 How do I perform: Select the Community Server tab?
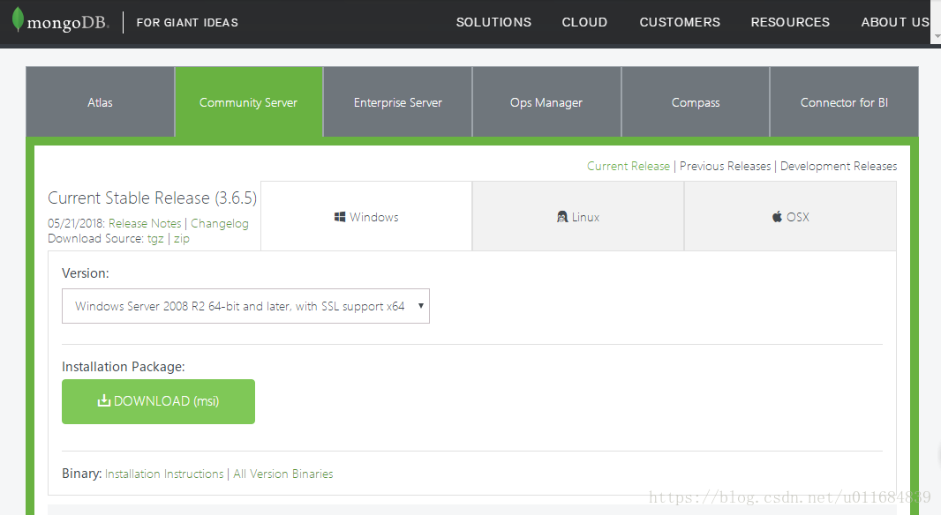pyautogui.click(x=248, y=102)
